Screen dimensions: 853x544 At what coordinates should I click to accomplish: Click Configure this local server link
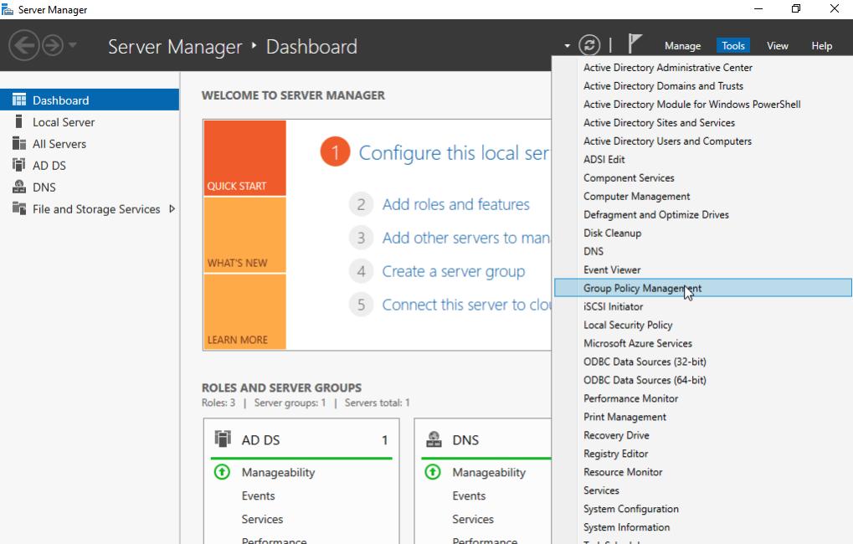454,153
